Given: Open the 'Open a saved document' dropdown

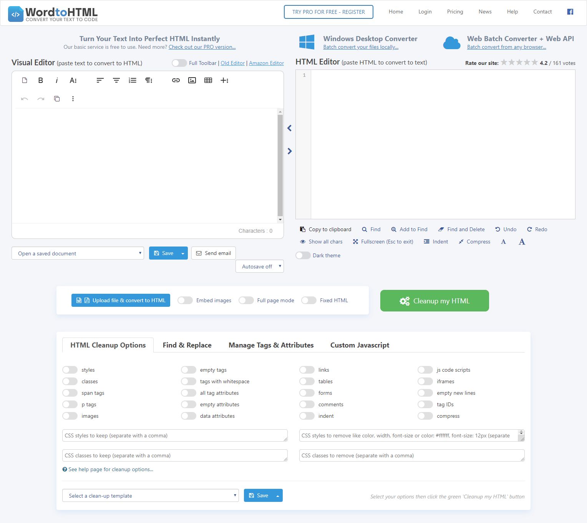Looking at the screenshot, I should pos(78,253).
